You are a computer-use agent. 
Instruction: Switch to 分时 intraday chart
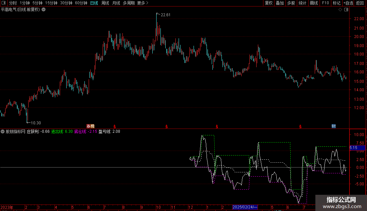click(13, 3)
